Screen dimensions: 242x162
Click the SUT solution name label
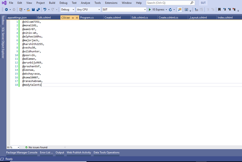[203, 3]
